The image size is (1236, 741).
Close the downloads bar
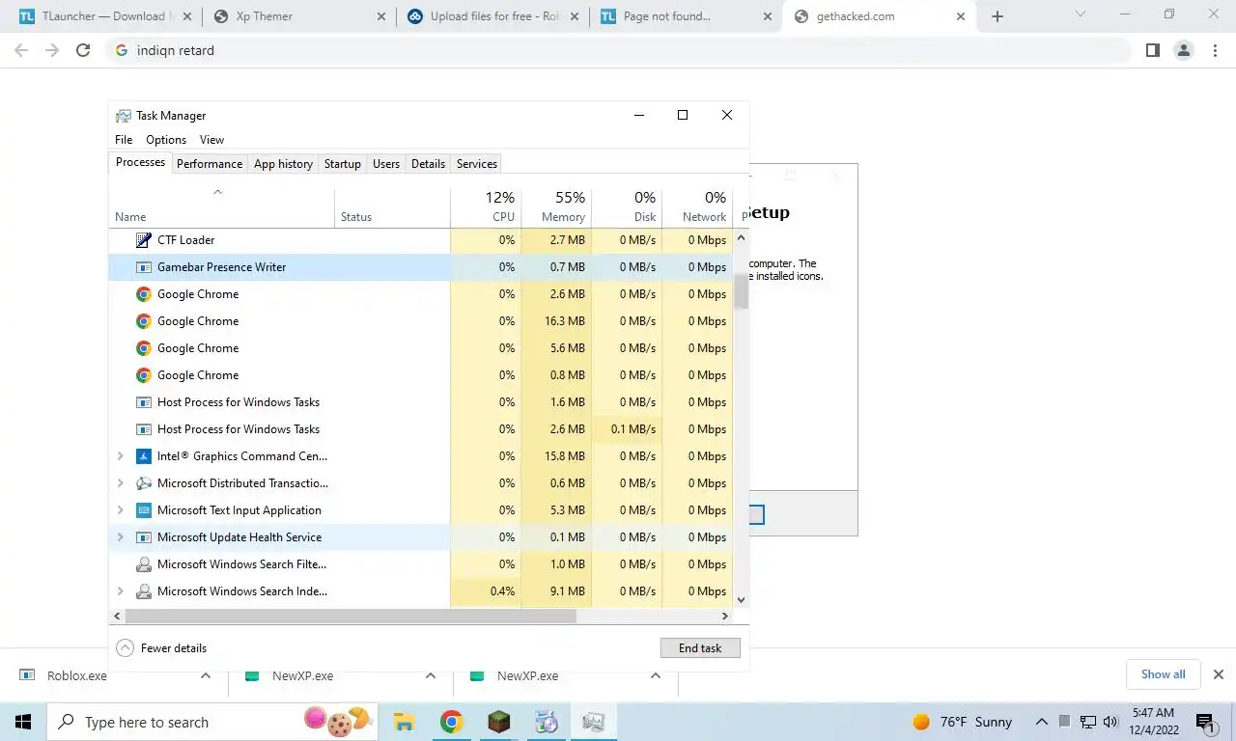click(1219, 675)
